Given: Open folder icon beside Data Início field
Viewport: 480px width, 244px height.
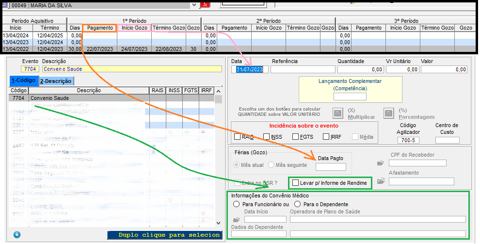Looking at the screenshot, I should tap(236, 220).
